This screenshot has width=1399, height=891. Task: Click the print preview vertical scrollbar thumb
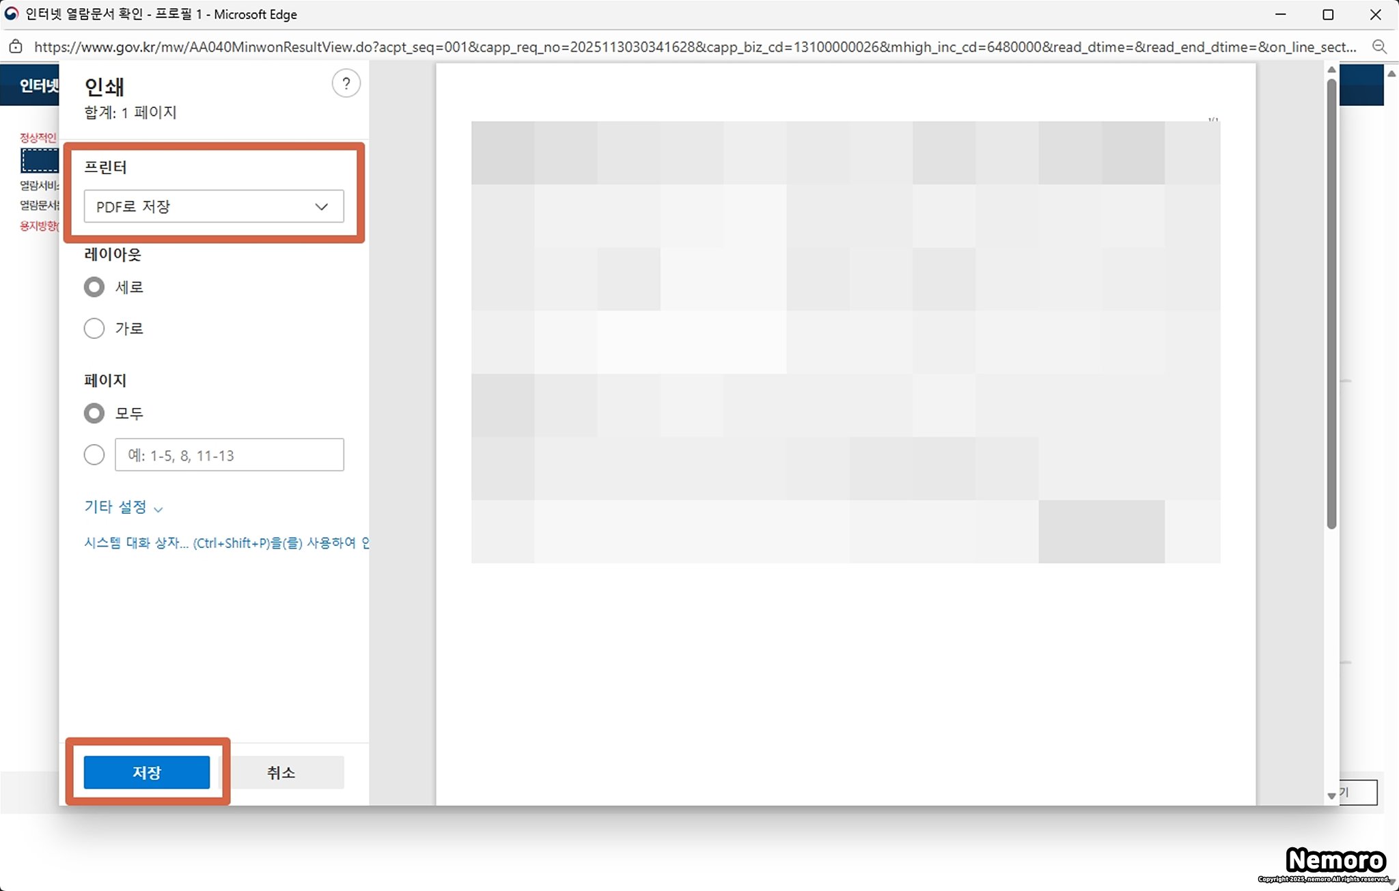1331,304
